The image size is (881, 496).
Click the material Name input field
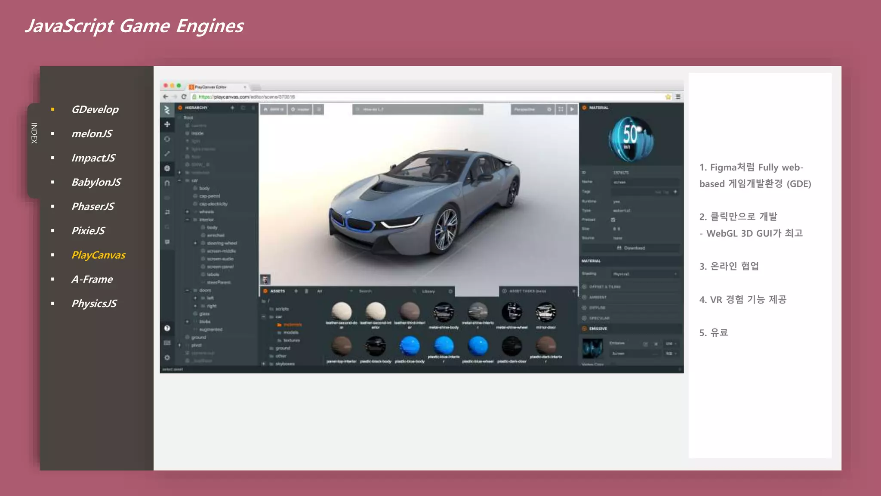click(x=645, y=182)
